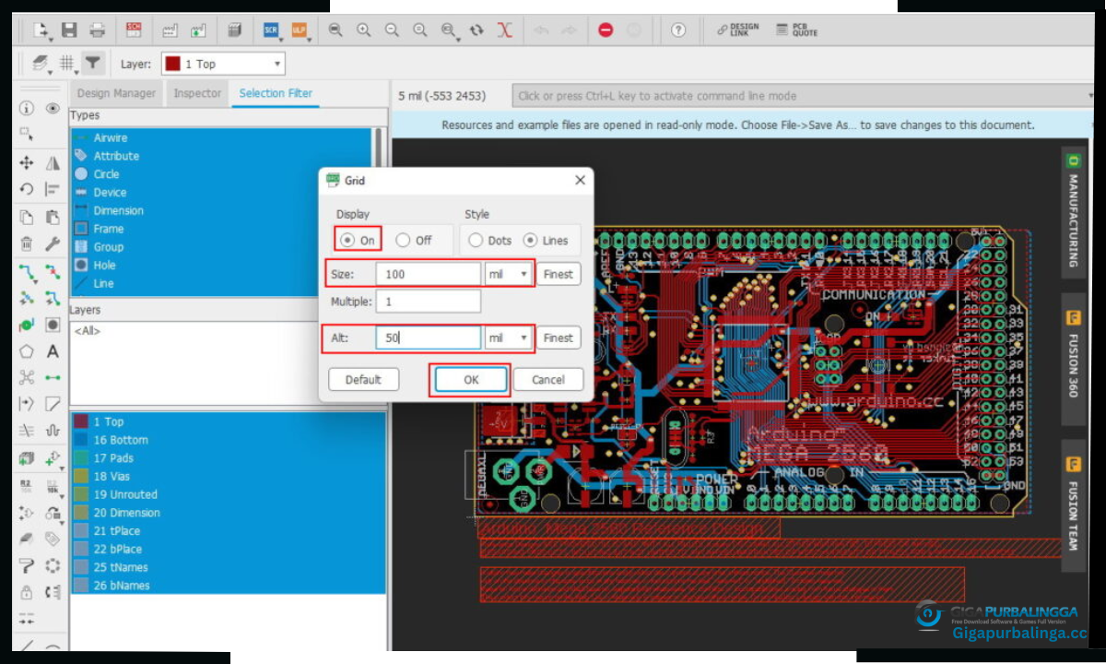This screenshot has width=1106, height=664.
Task: Click the Size value input field
Action: [429, 274]
